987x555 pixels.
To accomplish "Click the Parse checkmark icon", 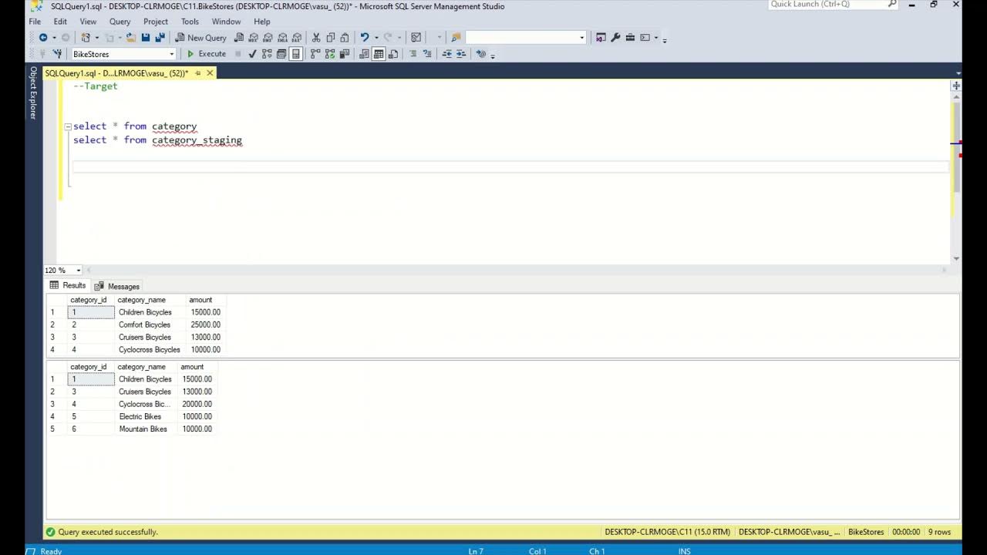I will click(x=252, y=54).
